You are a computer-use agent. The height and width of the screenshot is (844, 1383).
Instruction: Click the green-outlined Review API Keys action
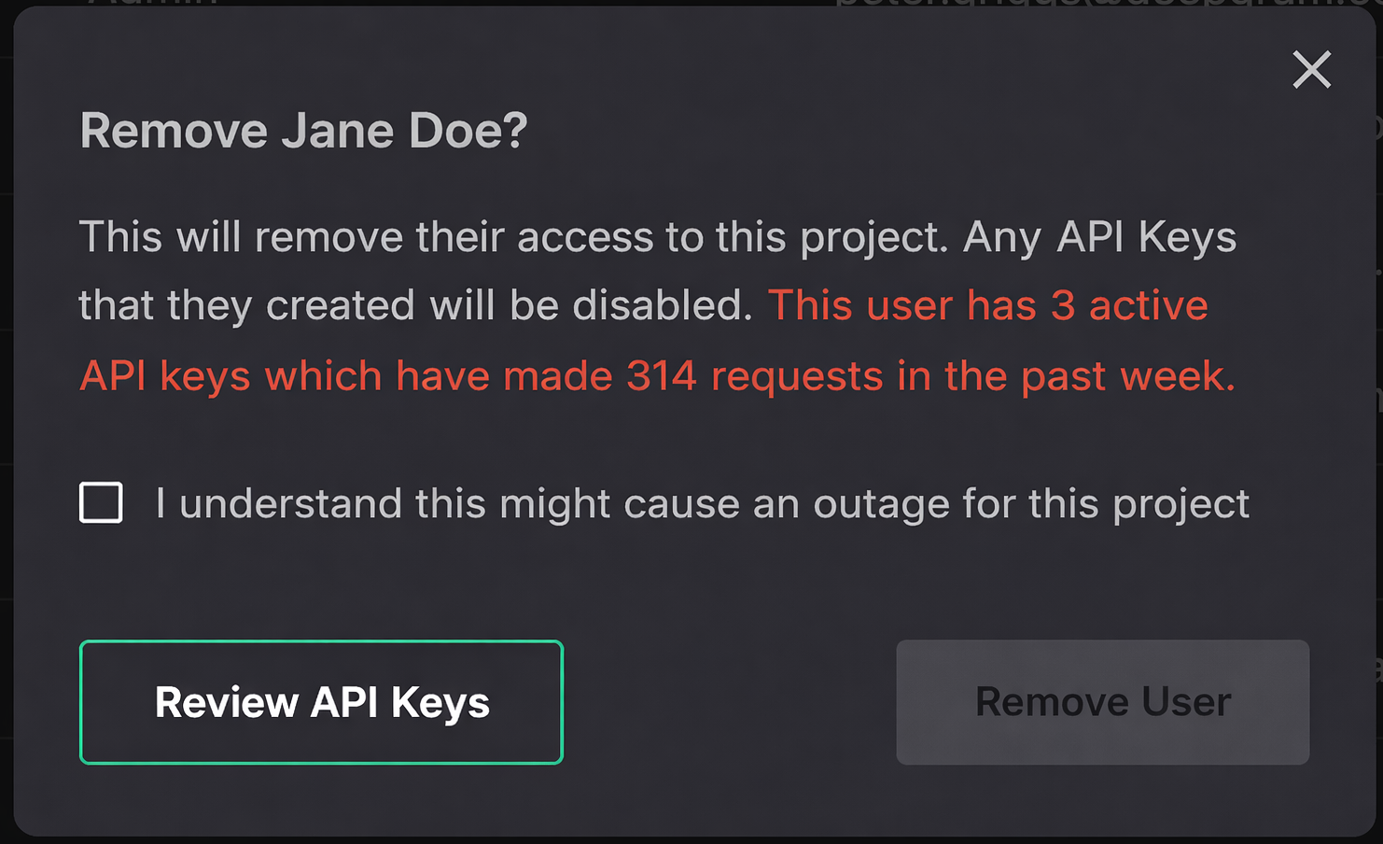[x=321, y=702]
